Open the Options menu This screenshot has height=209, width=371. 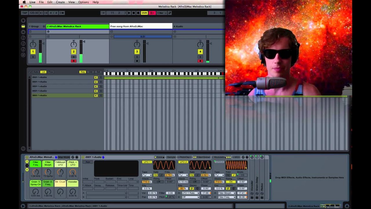(x=83, y=2)
